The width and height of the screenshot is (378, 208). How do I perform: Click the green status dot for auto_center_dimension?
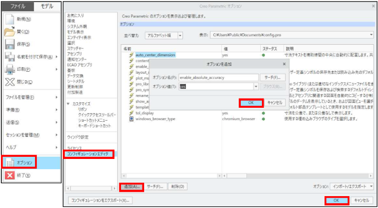tap(264, 55)
